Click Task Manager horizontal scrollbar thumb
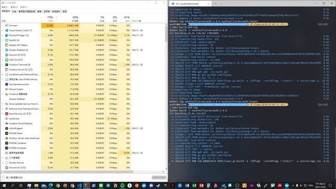 click(x=68, y=172)
